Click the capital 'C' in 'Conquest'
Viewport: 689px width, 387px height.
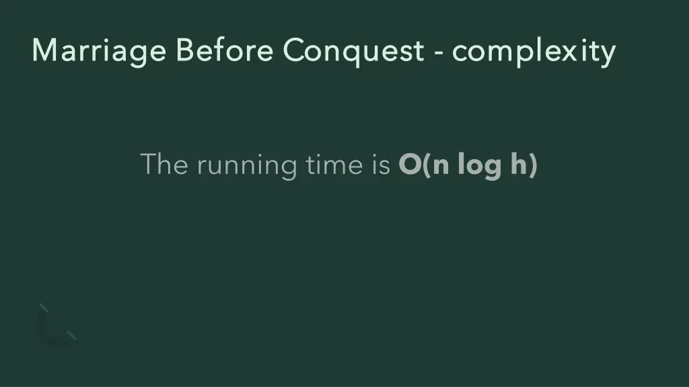(295, 50)
